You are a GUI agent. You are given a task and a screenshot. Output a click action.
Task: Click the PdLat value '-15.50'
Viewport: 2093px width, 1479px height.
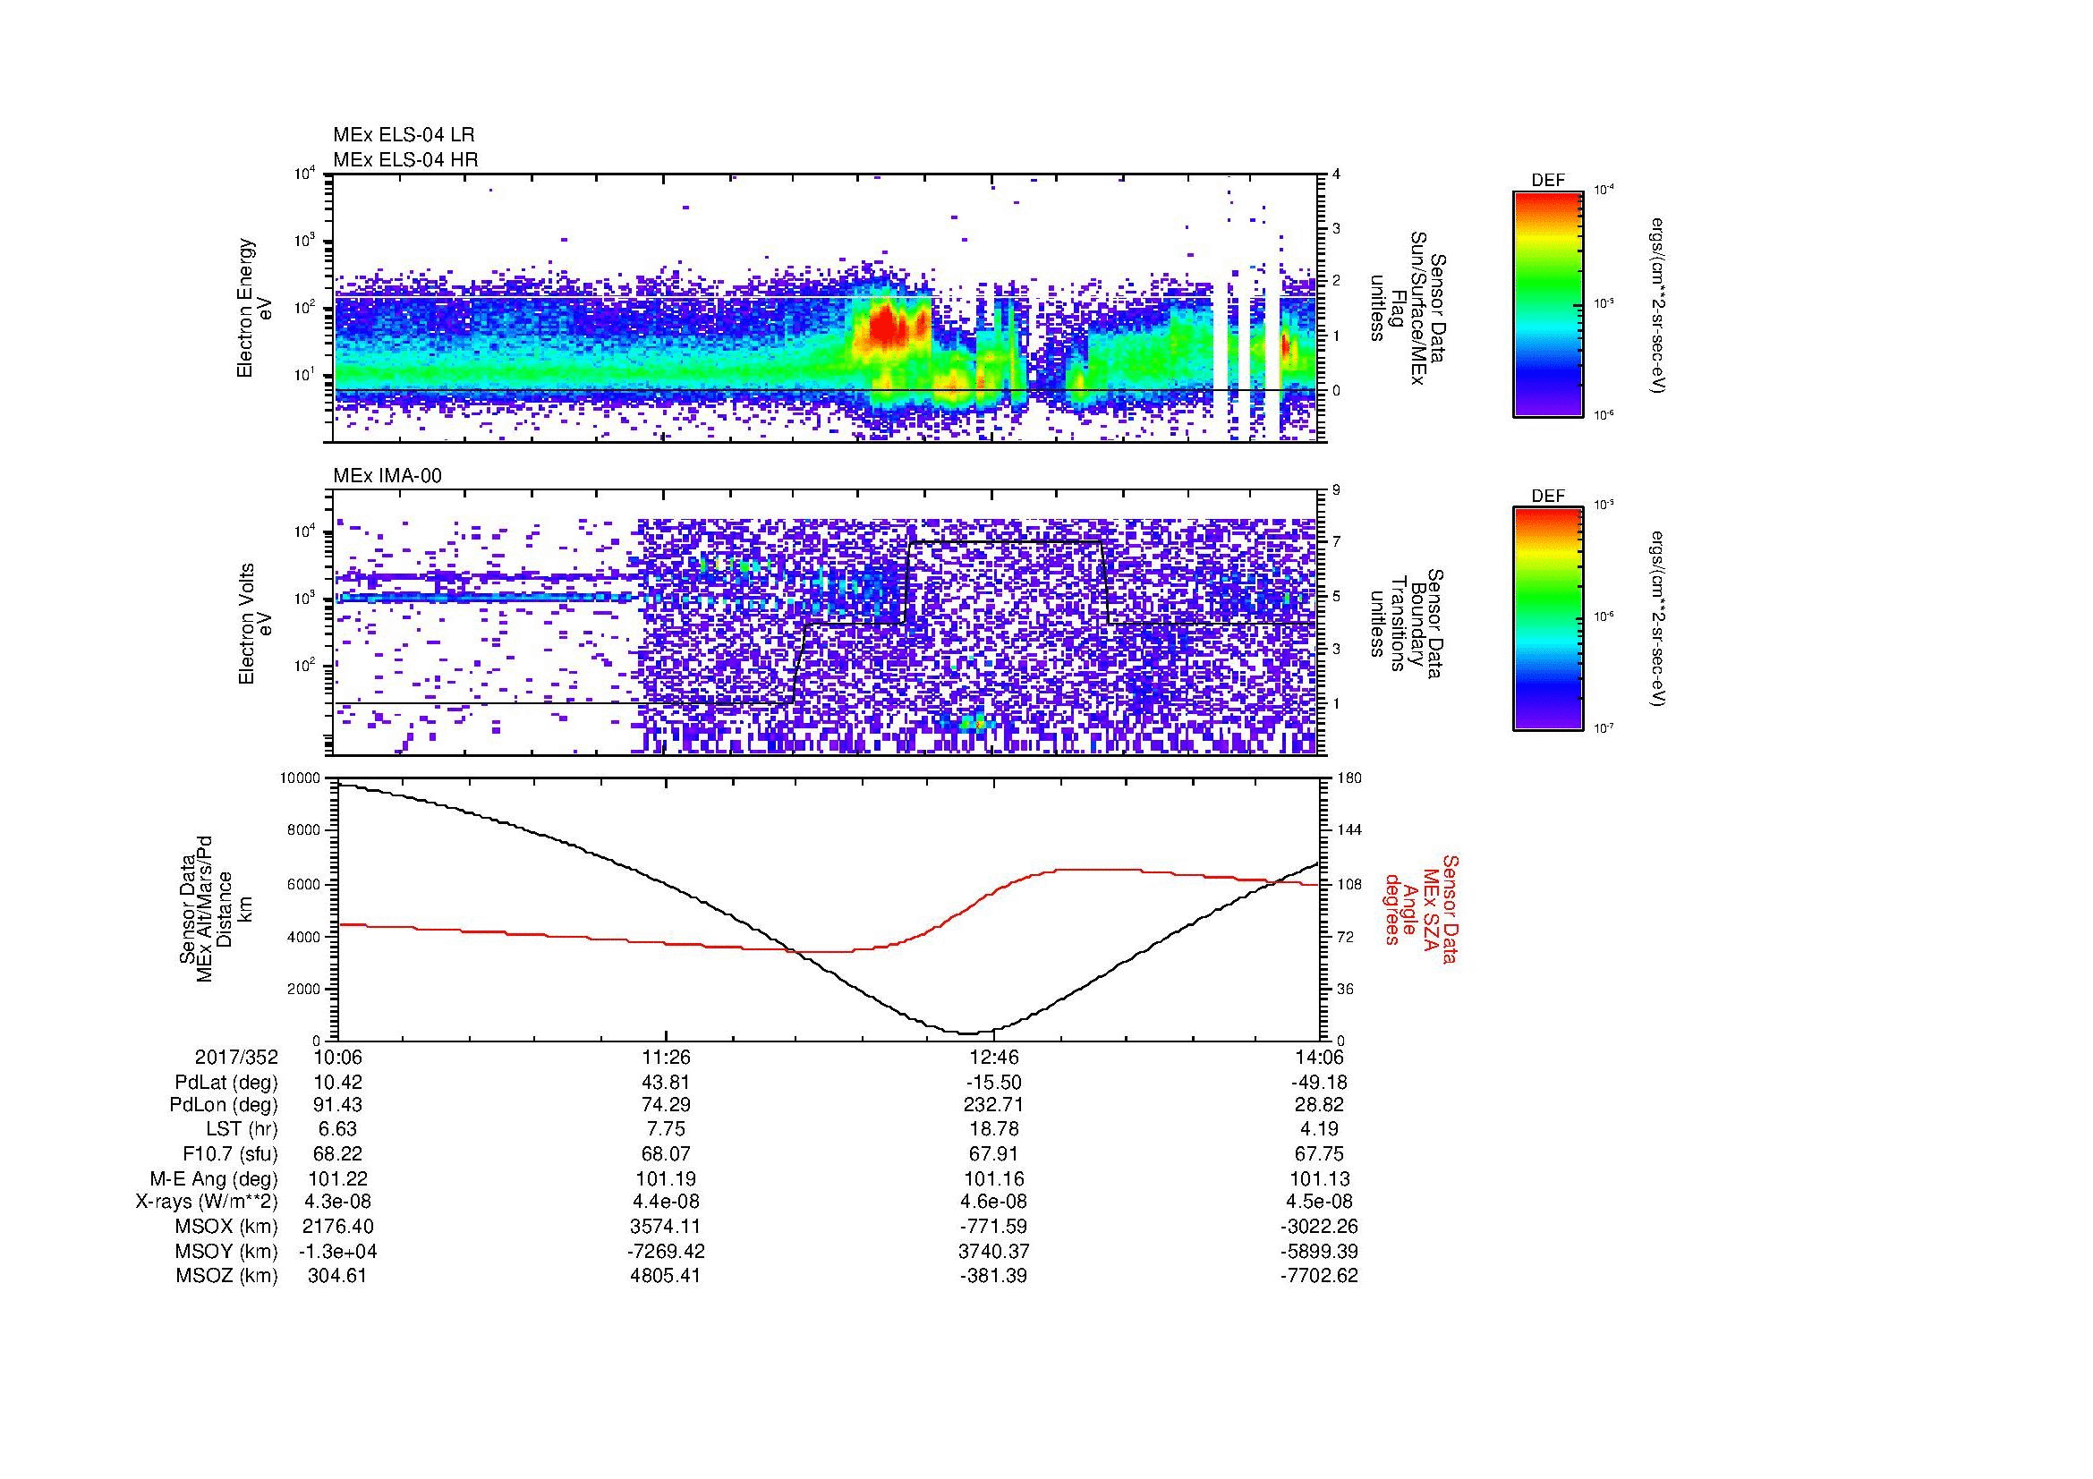(x=994, y=1083)
